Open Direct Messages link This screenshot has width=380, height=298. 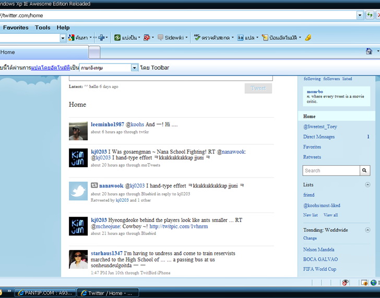click(x=319, y=136)
